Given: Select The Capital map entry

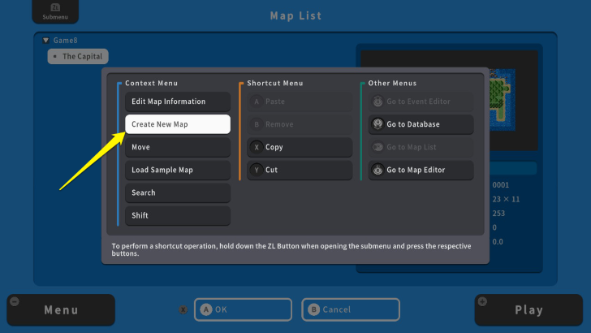Looking at the screenshot, I should [x=78, y=56].
